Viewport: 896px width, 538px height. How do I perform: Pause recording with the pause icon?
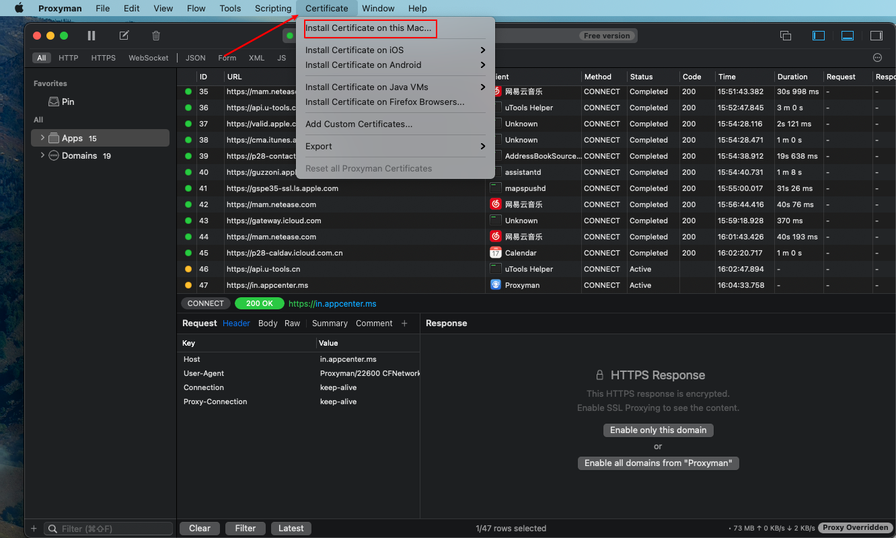coord(91,36)
